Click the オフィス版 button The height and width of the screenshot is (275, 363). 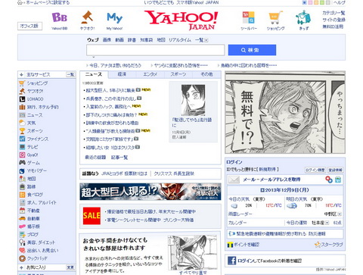click(29, 26)
